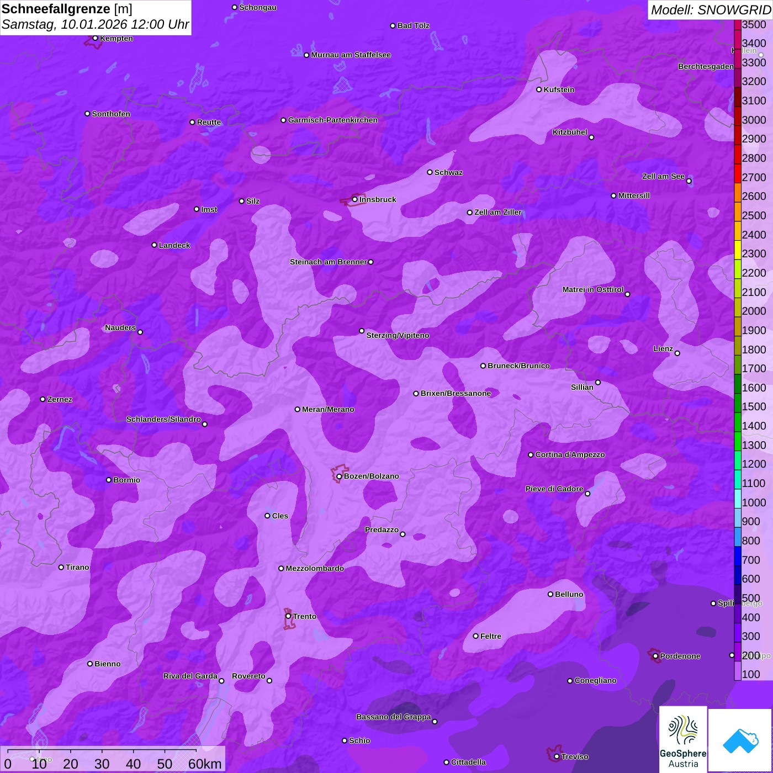
Task: Click the Berchtesgaden label
Action: pyautogui.click(x=706, y=66)
